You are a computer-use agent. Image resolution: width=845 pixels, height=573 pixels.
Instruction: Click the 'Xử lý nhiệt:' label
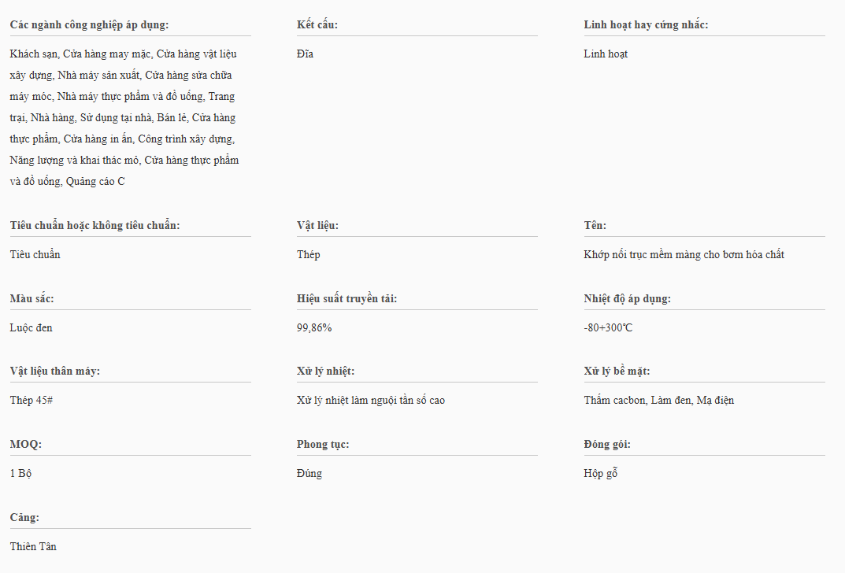tap(325, 371)
